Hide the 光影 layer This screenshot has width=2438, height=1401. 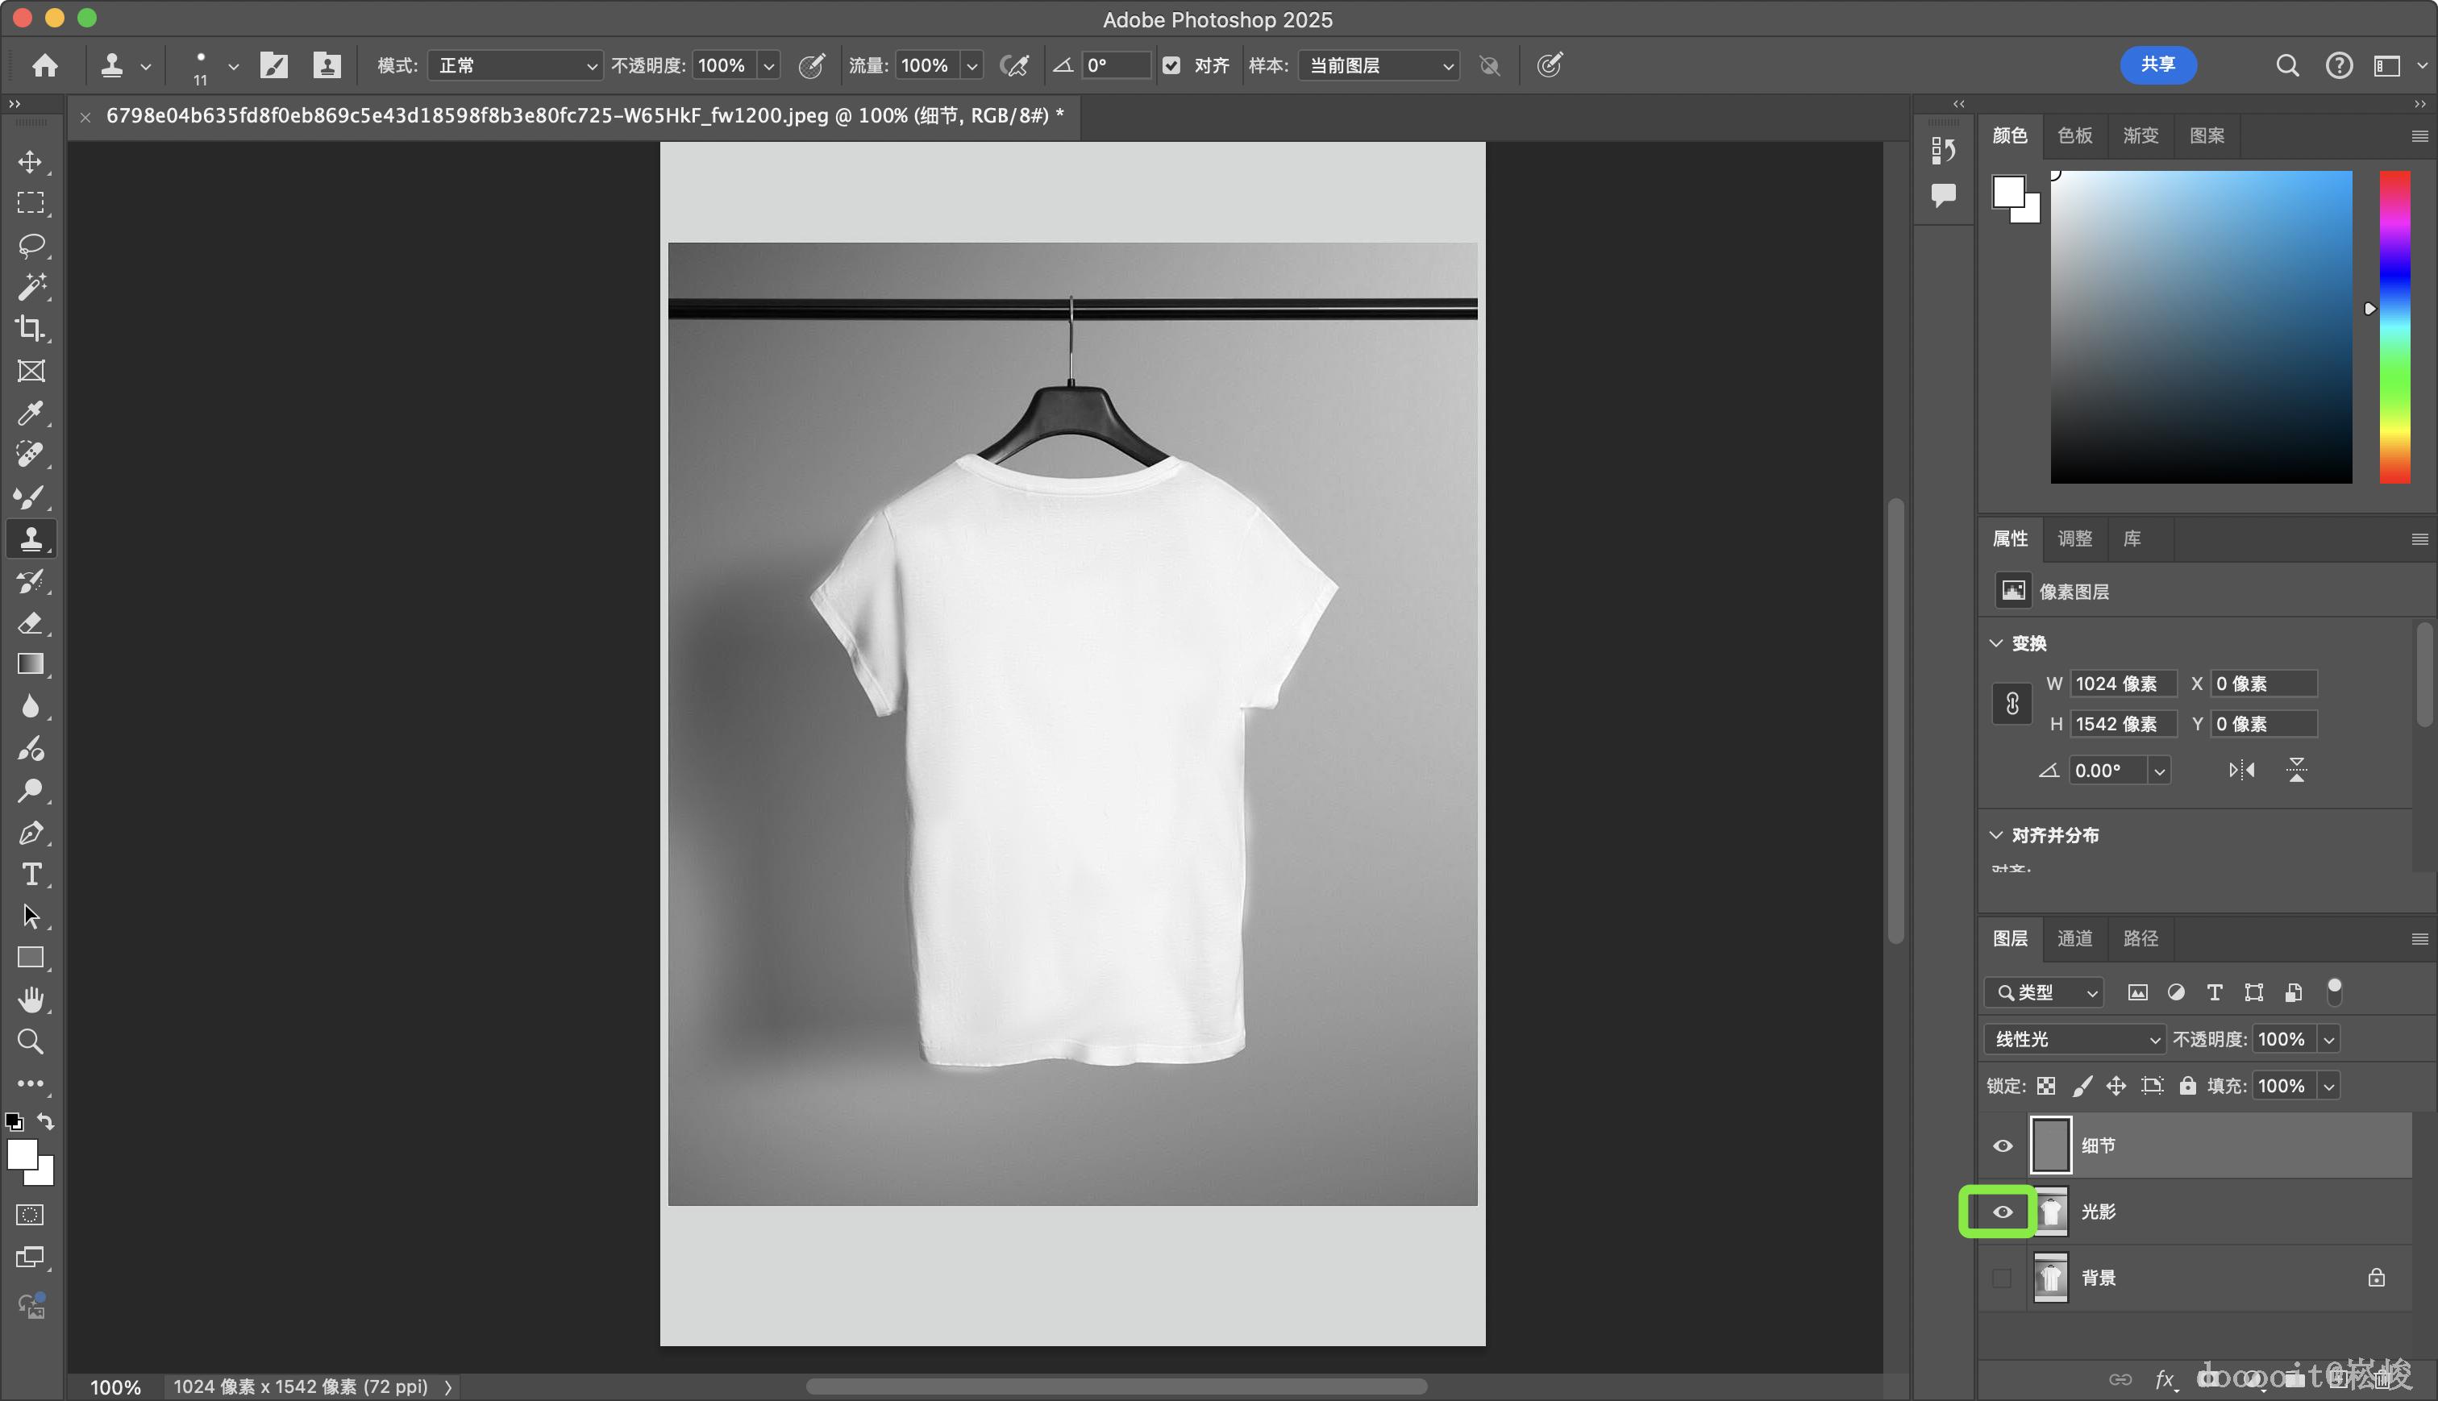2001,1212
